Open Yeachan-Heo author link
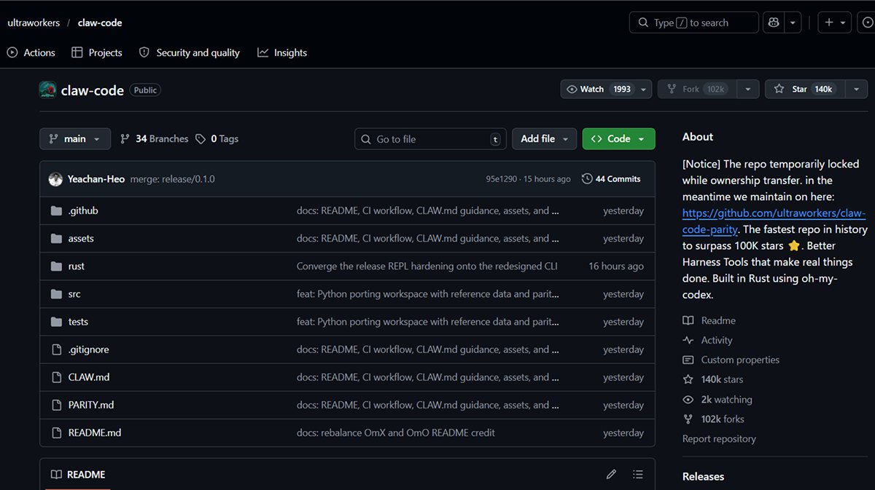 click(x=96, y=179)
